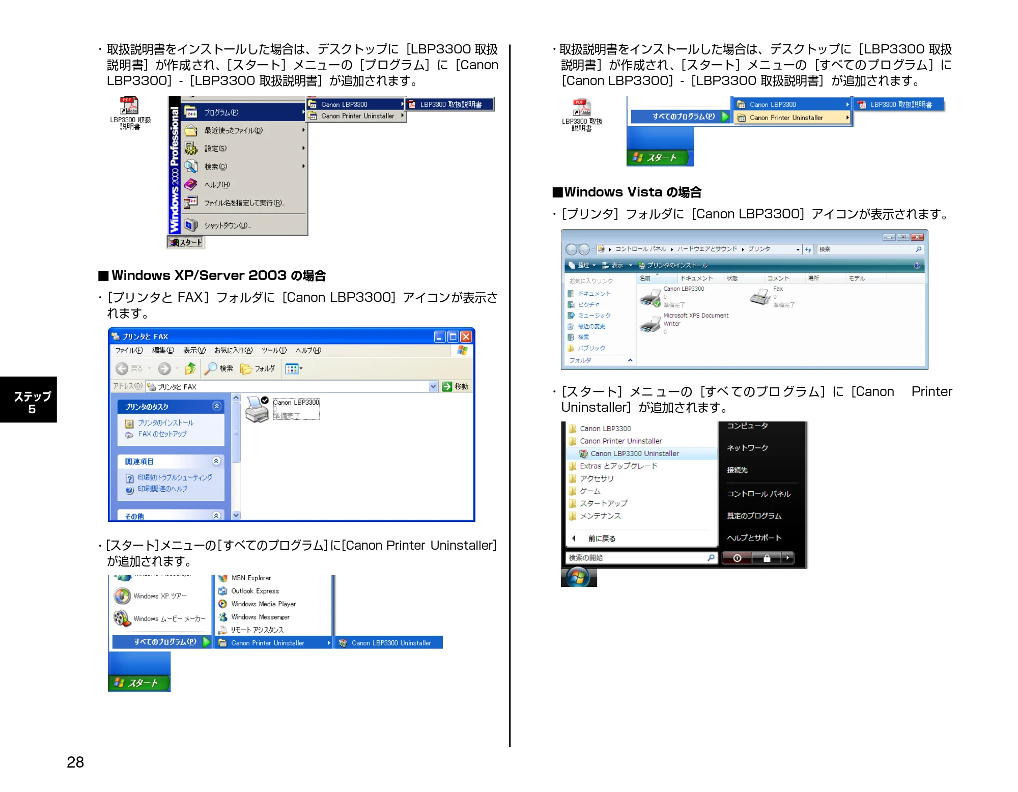Click All Programs in XP Start menu at bottom
The image size is (1018, 792).
[162, 642]
